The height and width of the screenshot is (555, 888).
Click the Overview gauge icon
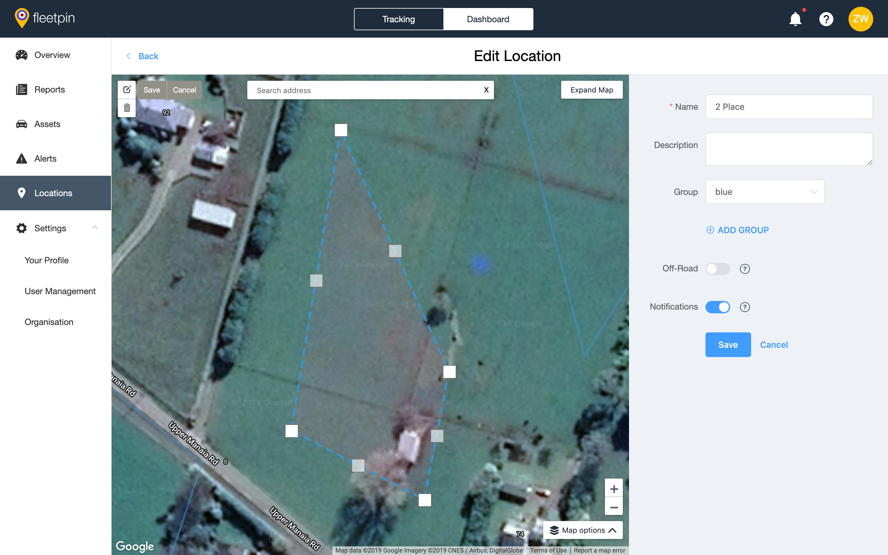pyautogui.click(x=22, y=55)
